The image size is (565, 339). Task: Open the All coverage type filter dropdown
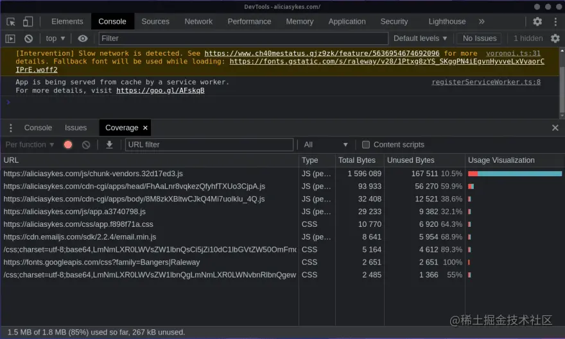[326, 145]
